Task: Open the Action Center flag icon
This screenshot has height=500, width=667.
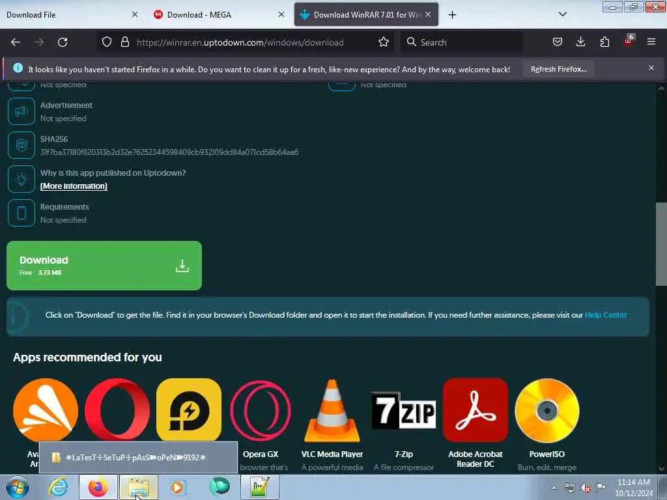Action: tap(601, 487)
